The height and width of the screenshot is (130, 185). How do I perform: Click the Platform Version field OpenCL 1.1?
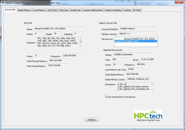[x=138, y=34]
